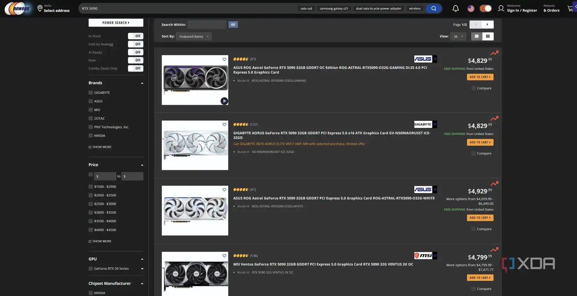The image size is (577, 296).
Task: Open the notifications bell icon
Action: point(455,8)
